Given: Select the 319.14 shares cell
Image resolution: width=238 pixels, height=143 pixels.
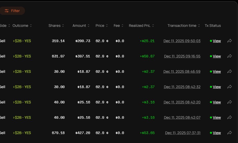Looking at the screenshot, I should point(58,41).
